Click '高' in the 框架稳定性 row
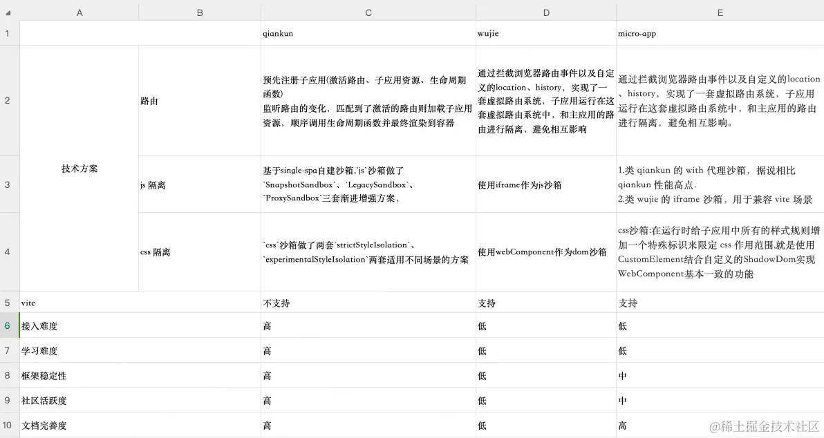The width and height of the screenshot is (824, 438). (x=368, y=376)
